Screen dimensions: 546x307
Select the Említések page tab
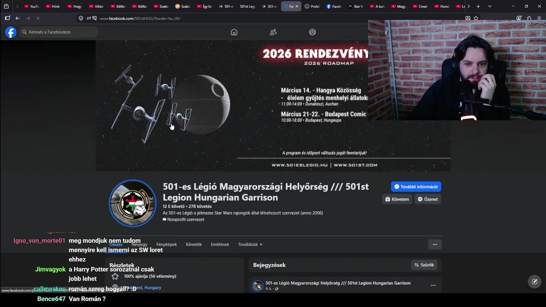(220, 244)
